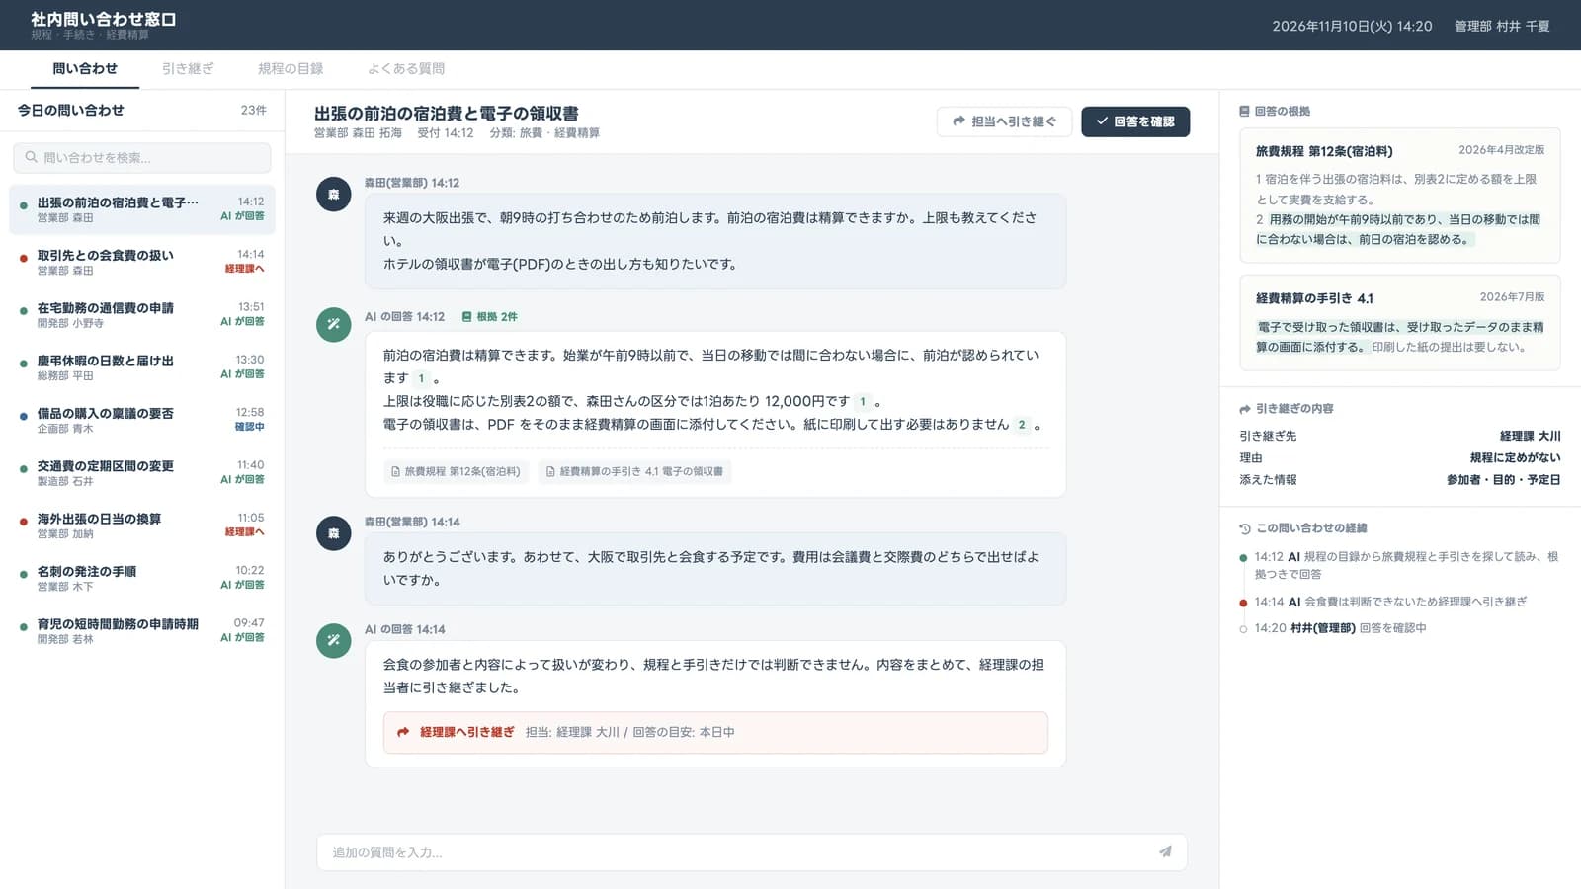Select the 名刺の発注の手順 inquiry
The height and width of the screenshot is (889, 1581).
coord(142,578)
